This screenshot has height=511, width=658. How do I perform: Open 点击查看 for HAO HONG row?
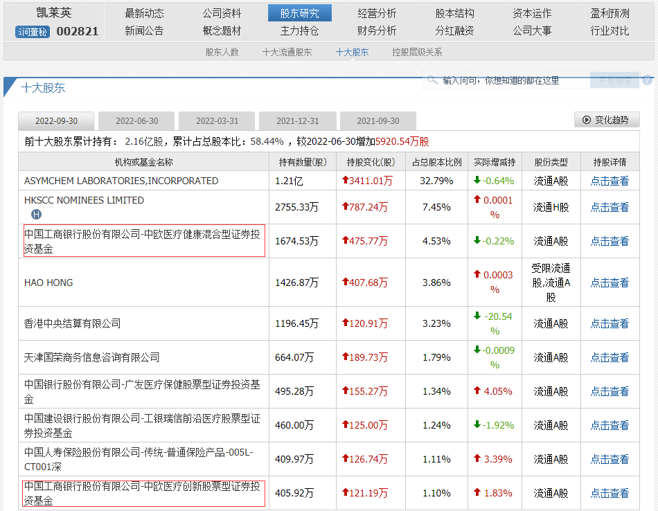[610, 283]
